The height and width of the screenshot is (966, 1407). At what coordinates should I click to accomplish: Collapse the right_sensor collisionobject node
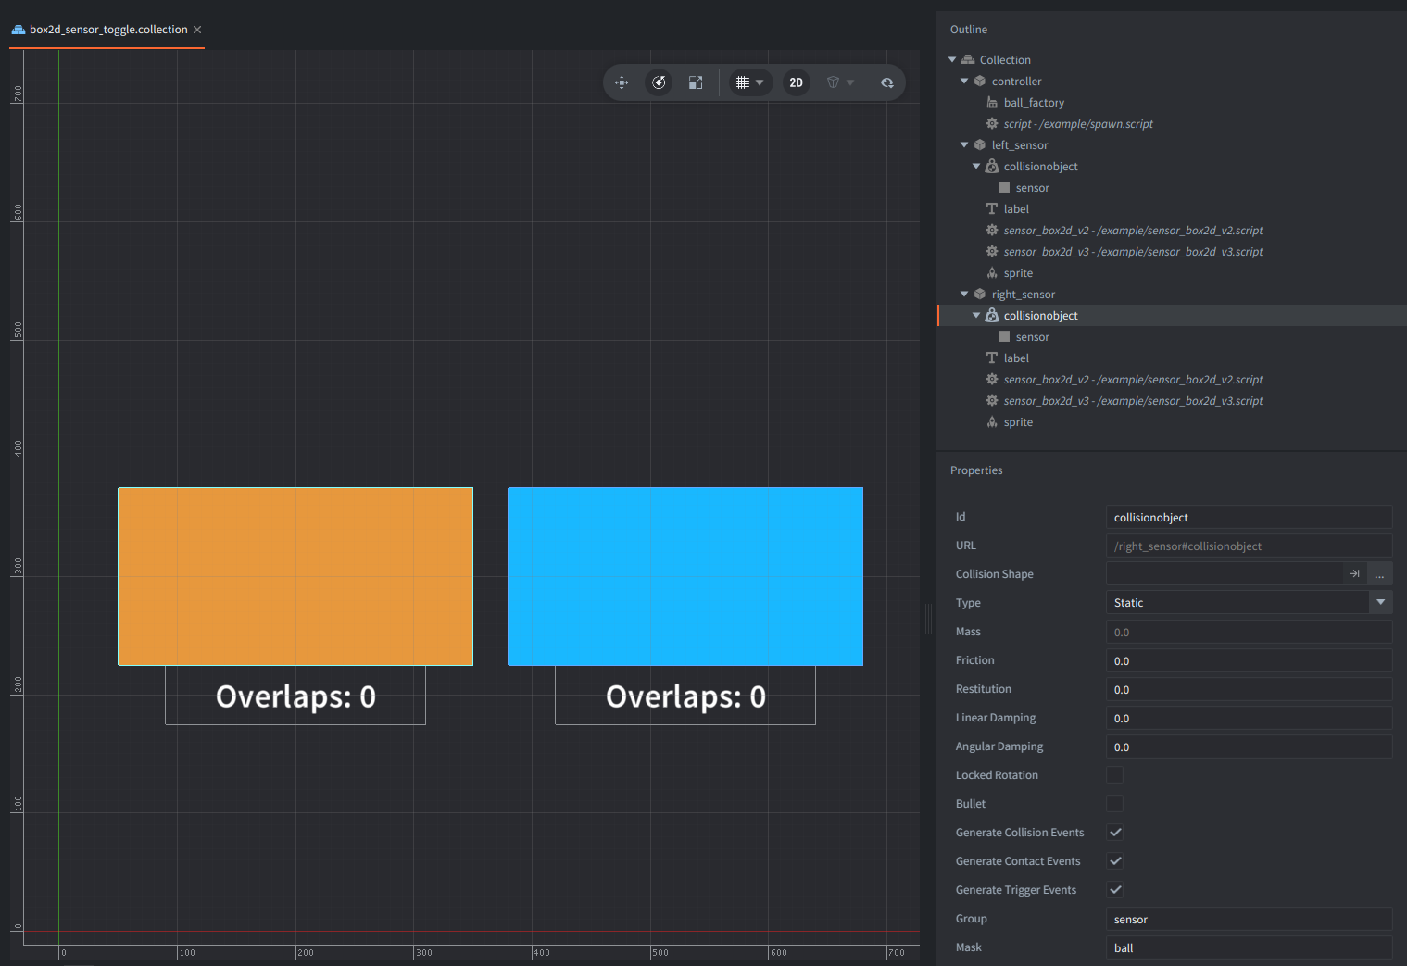click(x=976, y=316)
